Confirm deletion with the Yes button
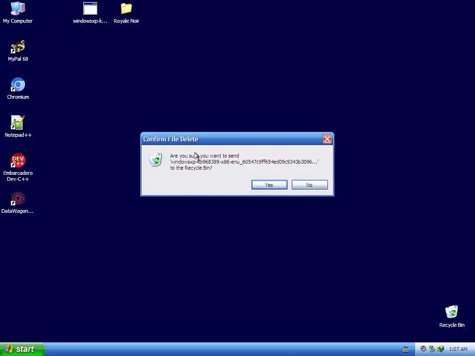This screenshot has width=475, height=356. point(269,184)
